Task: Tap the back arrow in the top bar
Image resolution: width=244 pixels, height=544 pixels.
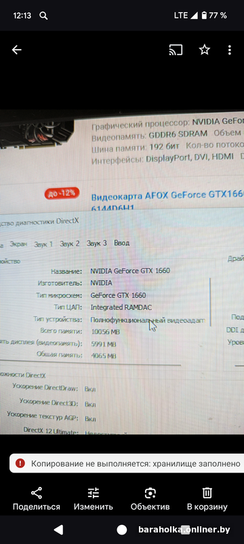Action: 16,50
